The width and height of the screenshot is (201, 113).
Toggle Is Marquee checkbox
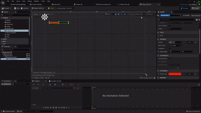(170, 49)
